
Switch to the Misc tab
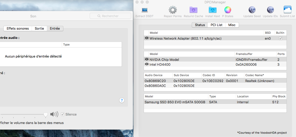coord(232,25)
